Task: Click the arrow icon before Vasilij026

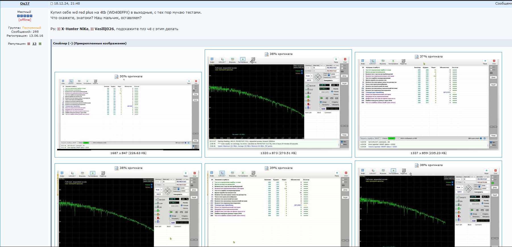Action: click(92, 29)
